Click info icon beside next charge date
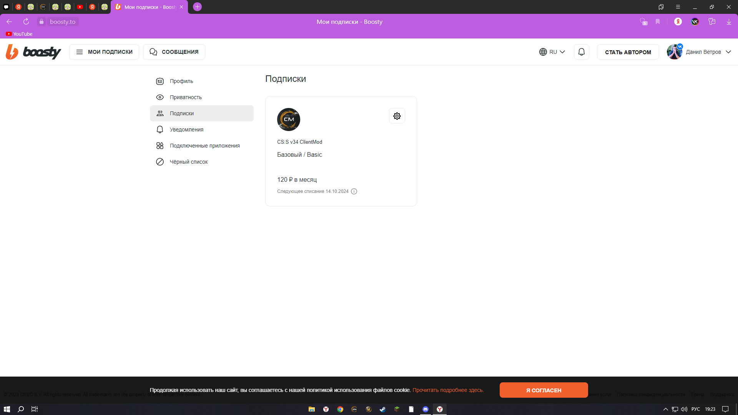 click(x=354, y=191)
